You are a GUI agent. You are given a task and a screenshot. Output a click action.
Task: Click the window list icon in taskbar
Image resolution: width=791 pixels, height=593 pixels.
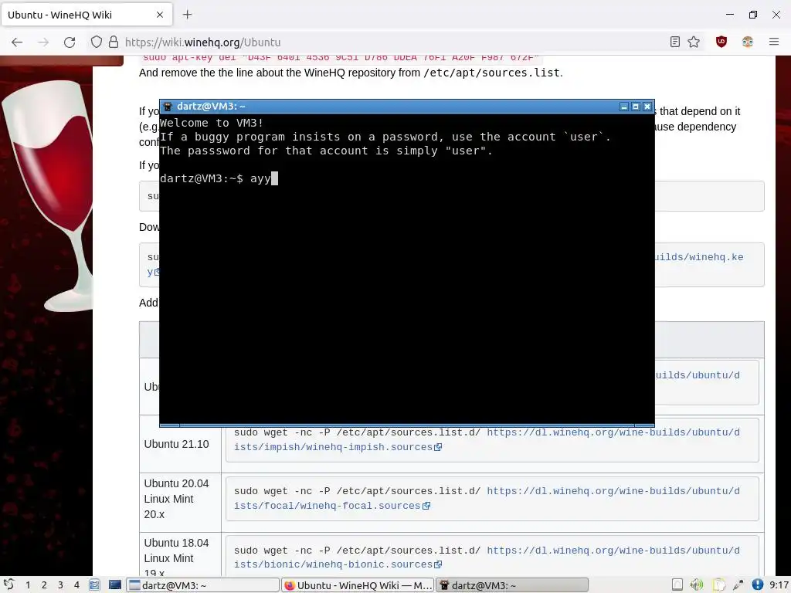click(x=94, y=585)
